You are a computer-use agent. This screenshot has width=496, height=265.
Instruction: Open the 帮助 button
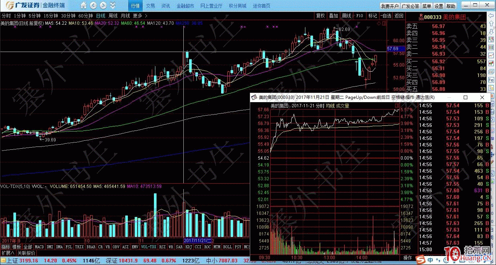pyautogui.click(x=451, y=6)
